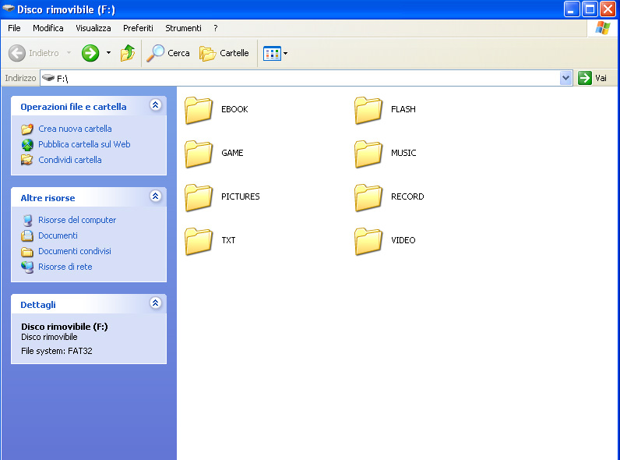The height and width of the screenshot is (460, 620).
Task: Click the Up one level folder icon
Action: [x=128, y=53]
